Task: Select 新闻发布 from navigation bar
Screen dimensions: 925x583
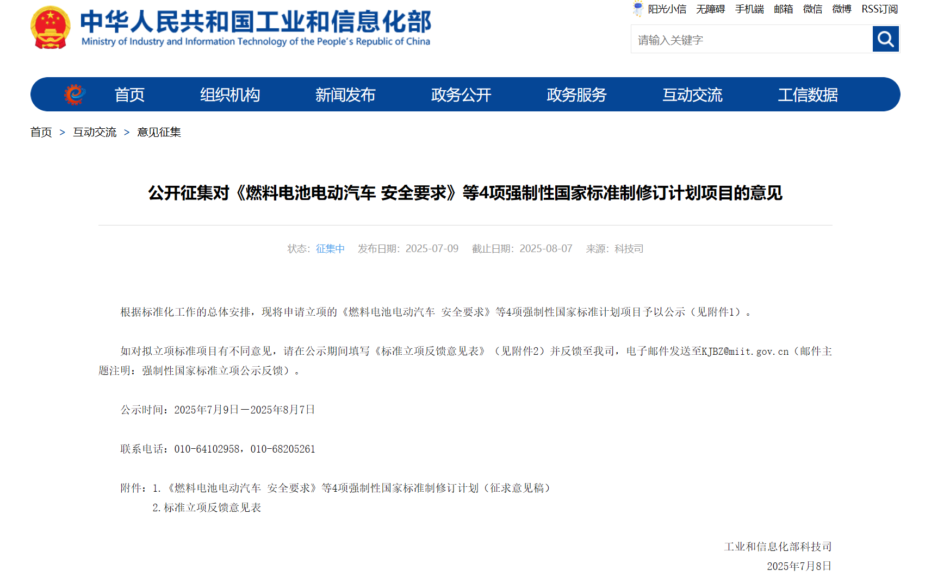Action: coord(345,94)
